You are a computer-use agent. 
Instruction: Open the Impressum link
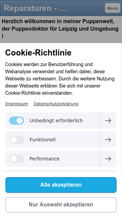coord(17,104)
